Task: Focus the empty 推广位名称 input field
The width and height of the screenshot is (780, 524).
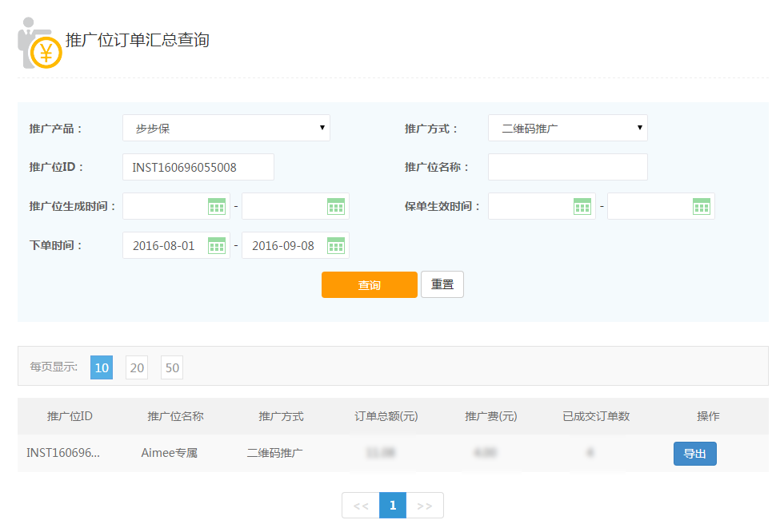Action: [x=567, y=167]
